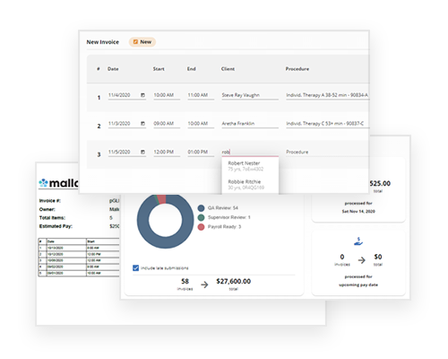Click the Procedure column header

point(297,69)
